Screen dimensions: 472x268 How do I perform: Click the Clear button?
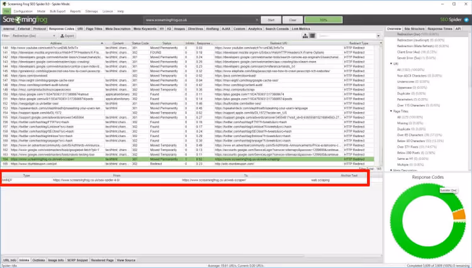tap(293, 20)
